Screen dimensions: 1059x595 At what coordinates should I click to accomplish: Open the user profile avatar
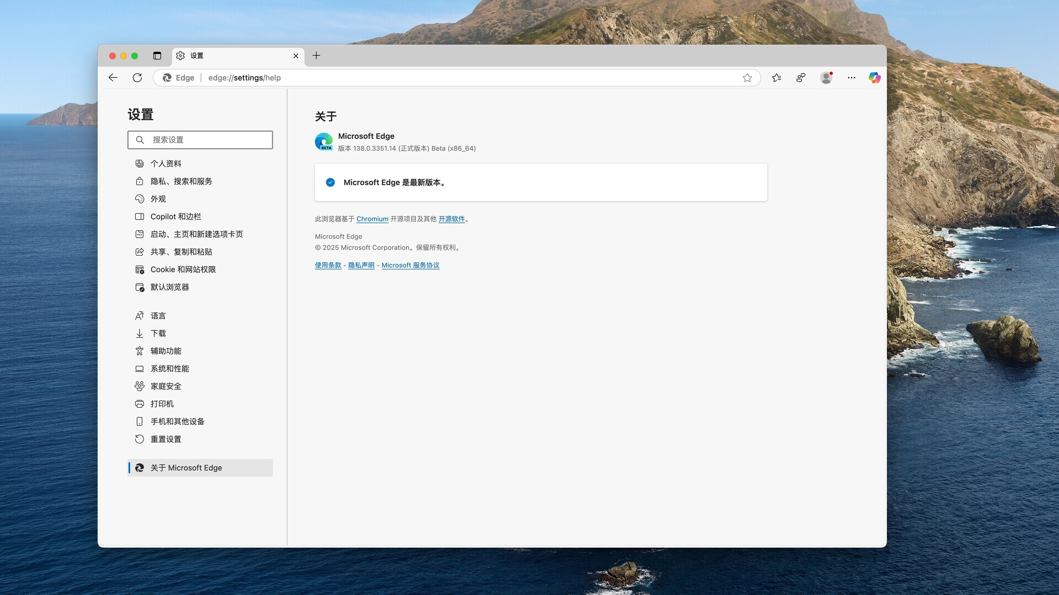[826, 78]
